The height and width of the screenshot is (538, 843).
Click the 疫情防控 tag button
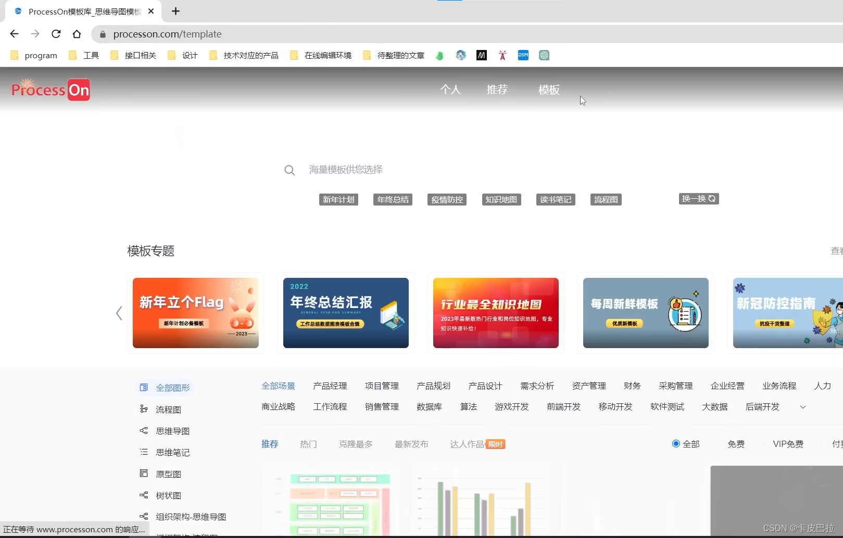[447, 199]
